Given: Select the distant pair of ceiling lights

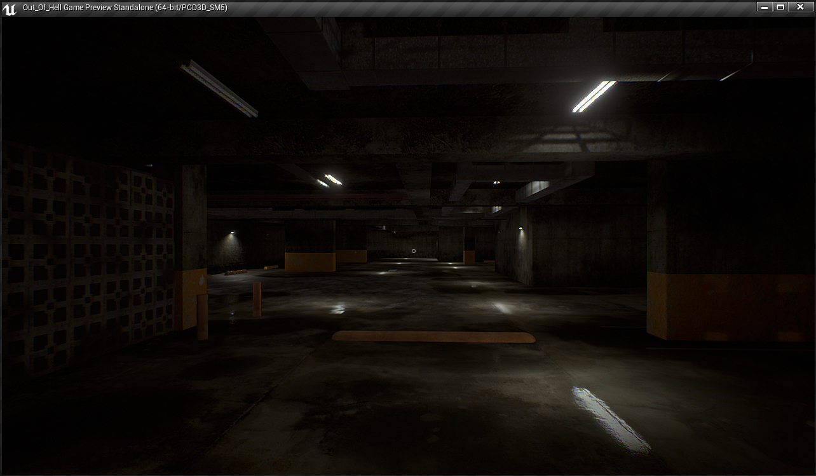Looking at the screenshot, I should tap(329, 180).
